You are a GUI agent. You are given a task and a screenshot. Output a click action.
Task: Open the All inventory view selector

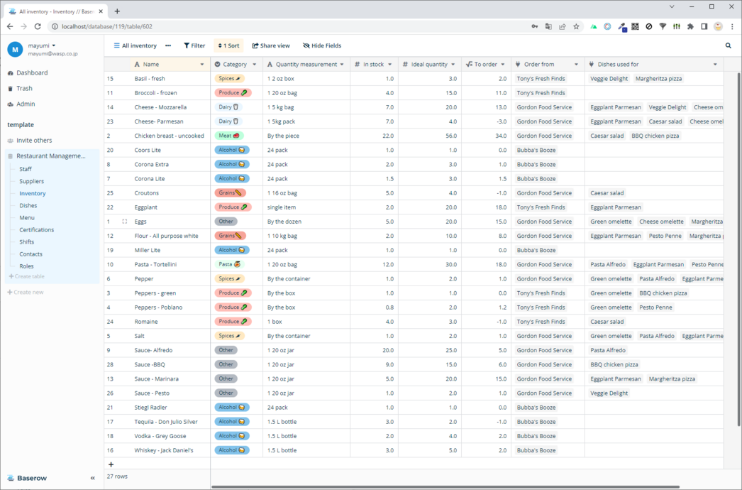click(135, 45)
